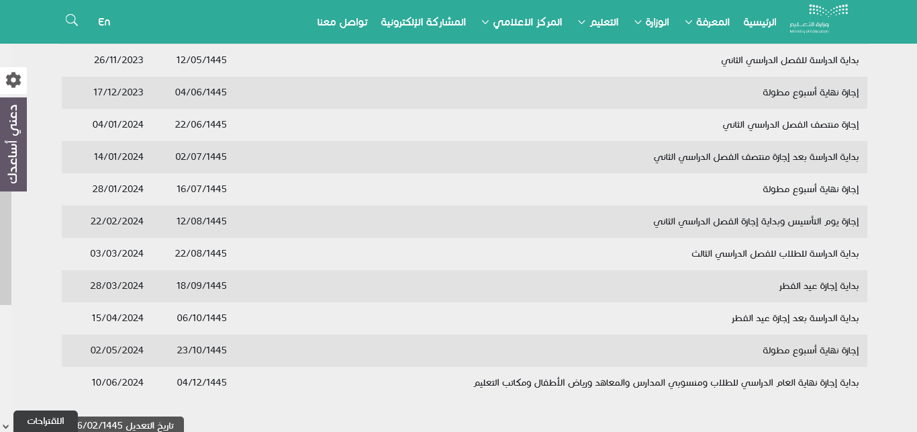The image size is (917, 432).
Task: Select date 17/12/2023
Action: [x=119, y=92]
